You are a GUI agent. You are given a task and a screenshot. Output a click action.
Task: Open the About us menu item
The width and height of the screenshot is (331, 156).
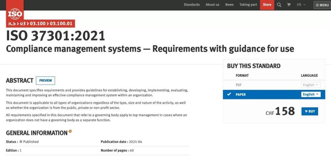213,5
